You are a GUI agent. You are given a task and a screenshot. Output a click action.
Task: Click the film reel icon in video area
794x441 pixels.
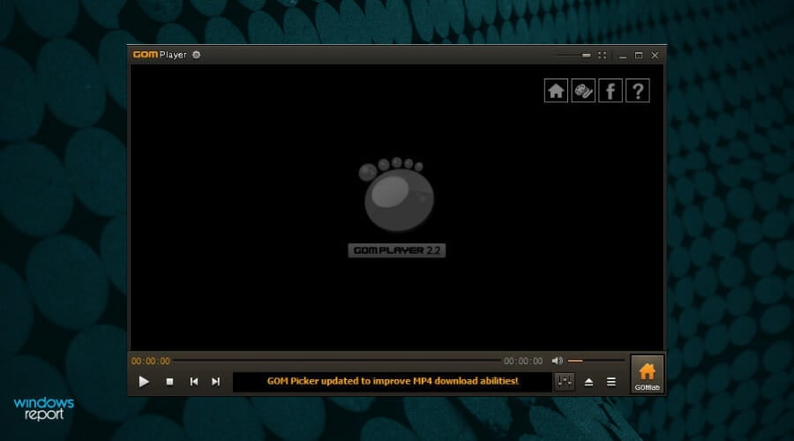coord(583,91)
